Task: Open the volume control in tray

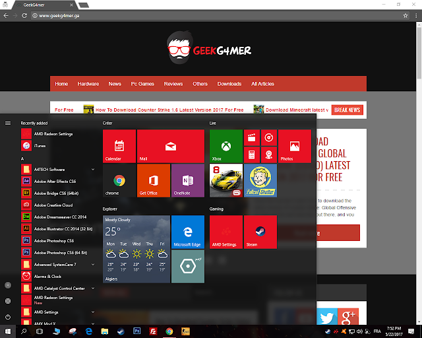Action: [359, 331]
